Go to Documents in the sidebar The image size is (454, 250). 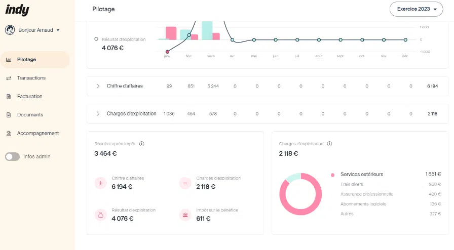pos(30,115)
